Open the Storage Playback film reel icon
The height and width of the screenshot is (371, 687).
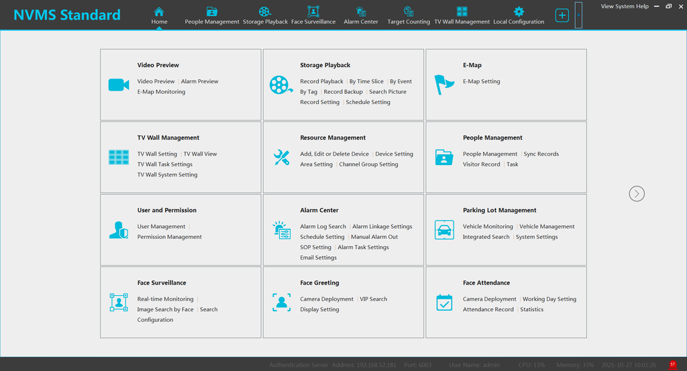coord(281,85)
